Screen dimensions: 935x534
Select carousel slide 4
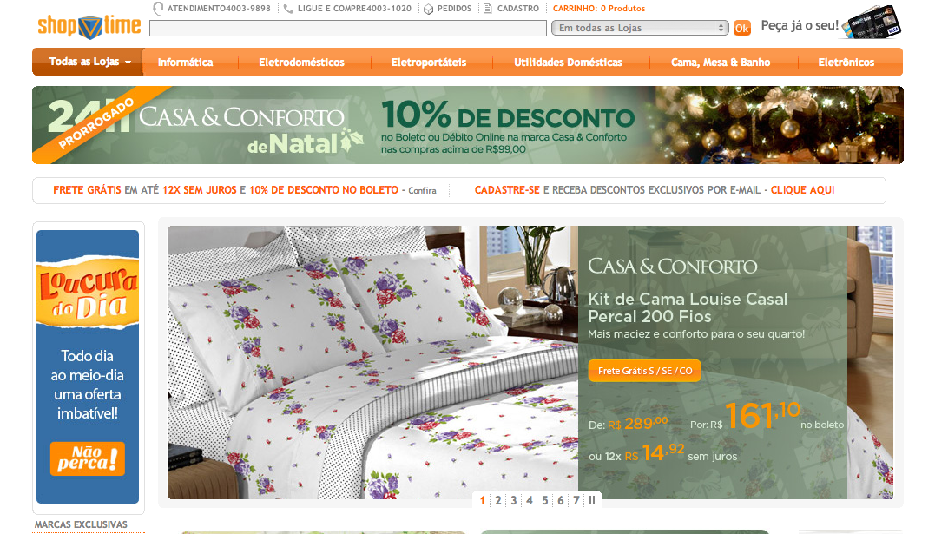[530, 501]
